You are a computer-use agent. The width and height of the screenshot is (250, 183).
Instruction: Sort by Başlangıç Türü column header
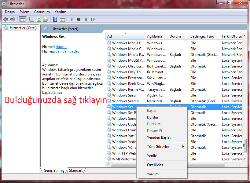pos(204,36)
